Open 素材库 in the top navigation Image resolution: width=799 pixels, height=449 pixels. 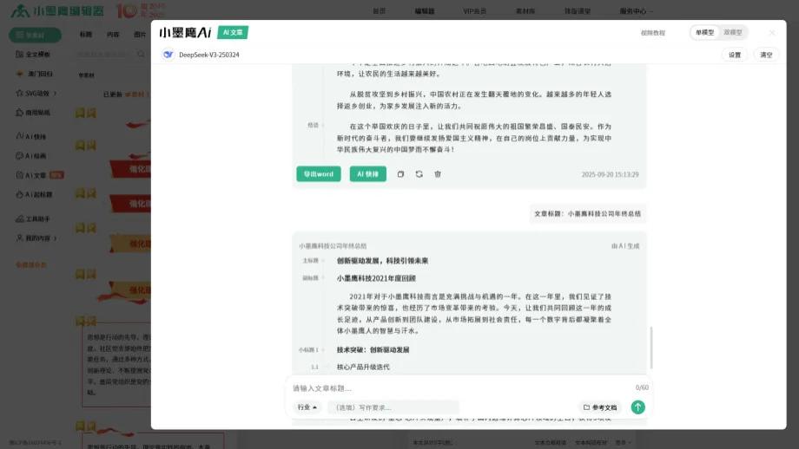click(x=525, y=10)
